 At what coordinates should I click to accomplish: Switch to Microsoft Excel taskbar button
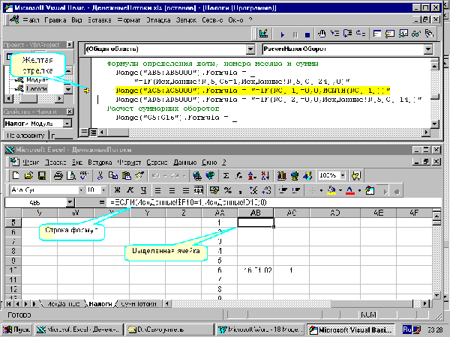79,330
